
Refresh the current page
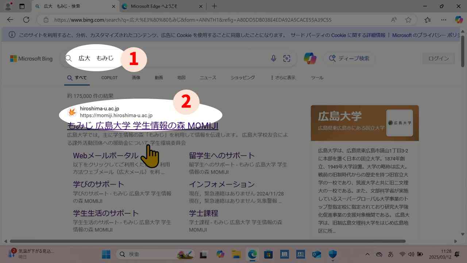26,20
